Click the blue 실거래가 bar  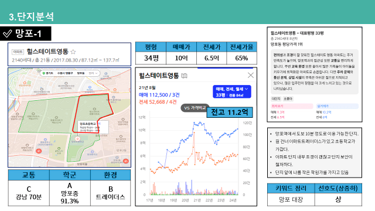point(337,106)
